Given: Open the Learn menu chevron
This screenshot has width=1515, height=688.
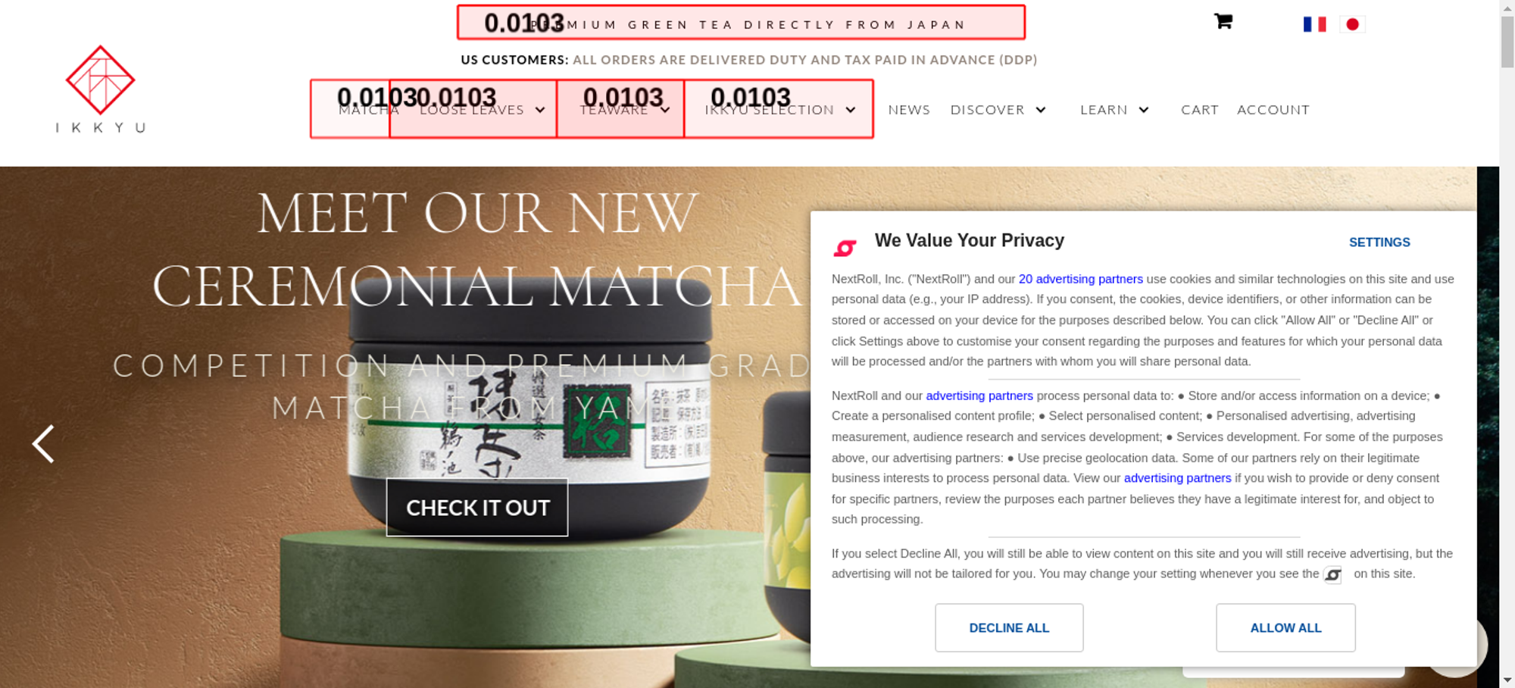Looking at the screenshot, I should (1144, 110).
